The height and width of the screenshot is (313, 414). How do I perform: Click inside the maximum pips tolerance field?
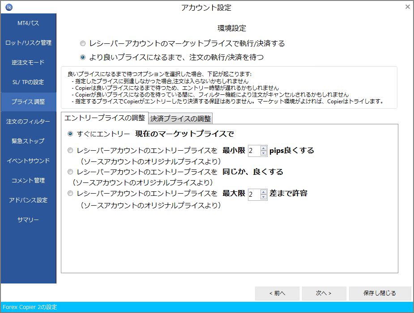tap(253, 194)
